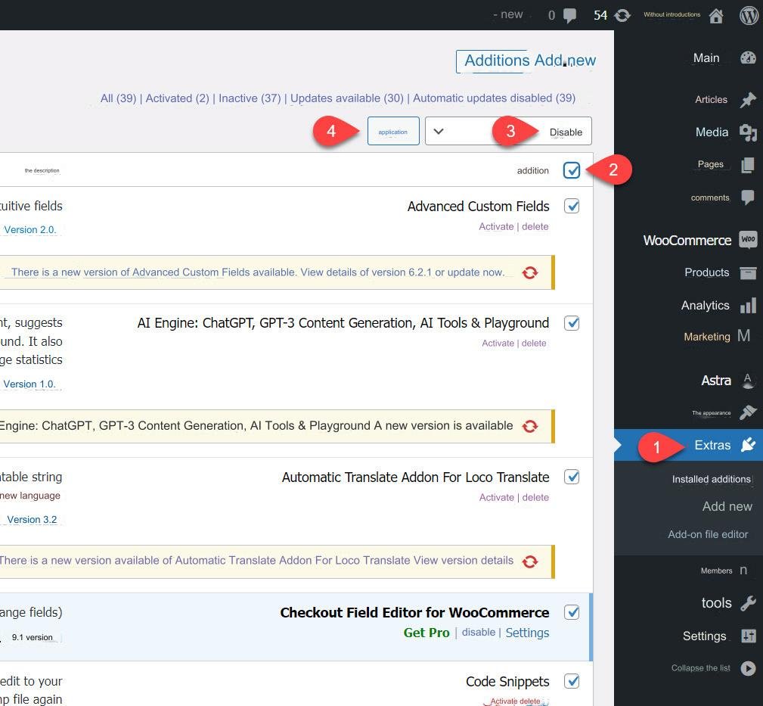Viewport: 763px width, 706px height.
Task: Uncheck the AI Engine plugin checkbox
Action: coord(572,323)
